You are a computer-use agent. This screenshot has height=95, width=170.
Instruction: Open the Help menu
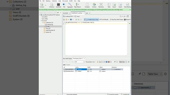click(x=79, y=1)
